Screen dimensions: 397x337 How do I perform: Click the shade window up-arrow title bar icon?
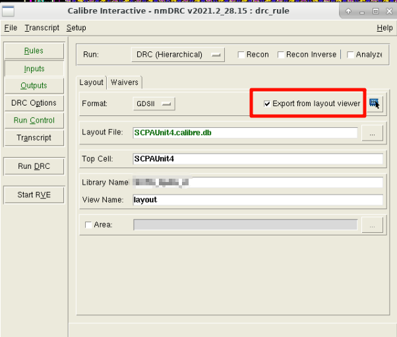[x=348, y=11]
